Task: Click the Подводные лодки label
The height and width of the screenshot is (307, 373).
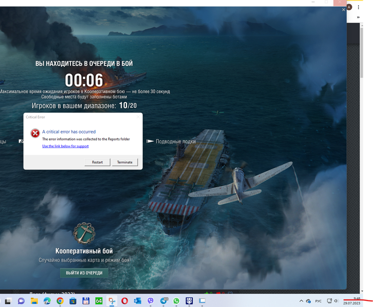Action: [176, 141]
